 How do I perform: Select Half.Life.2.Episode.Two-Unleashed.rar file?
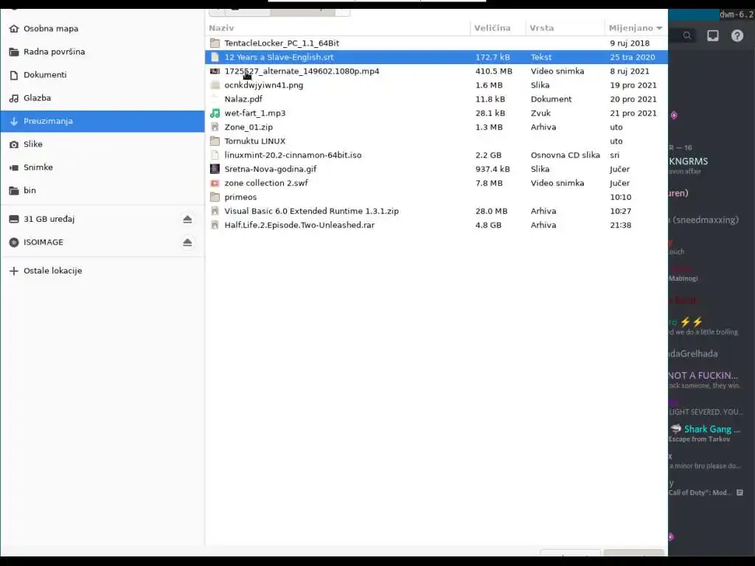click(436, 224)
